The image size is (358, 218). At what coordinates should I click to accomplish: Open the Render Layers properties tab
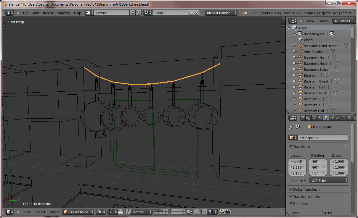tap(308, 118)
